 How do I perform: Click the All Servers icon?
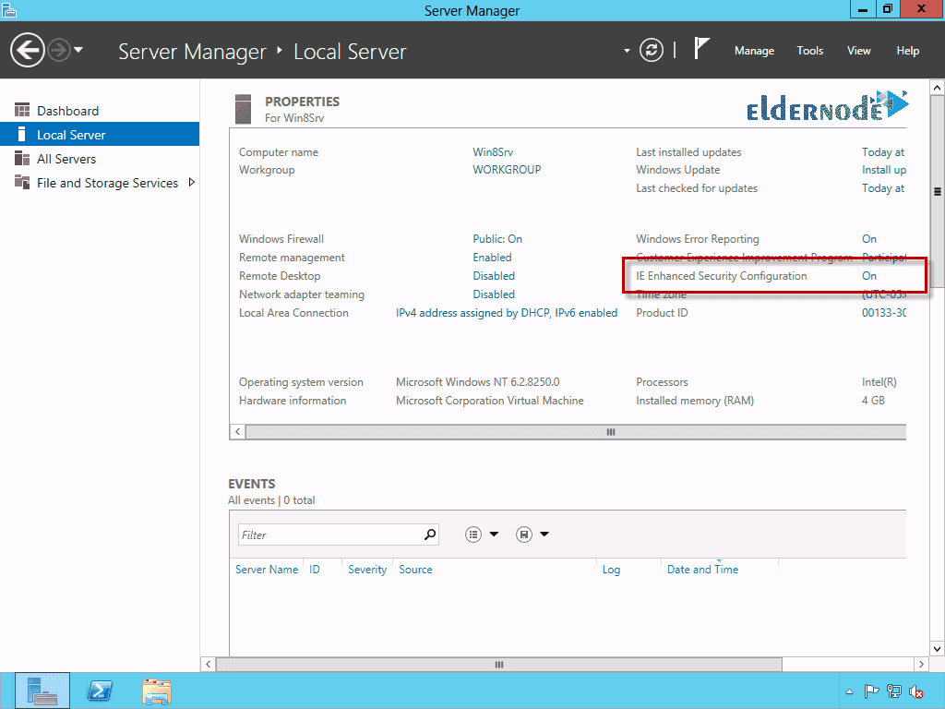[x=22, y=158]
